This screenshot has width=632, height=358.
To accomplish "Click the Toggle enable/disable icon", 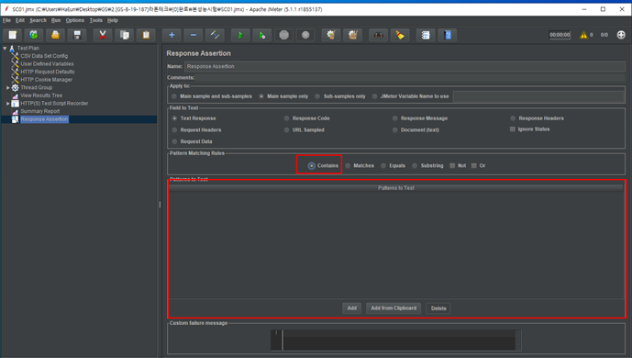I will coord(215,35).
